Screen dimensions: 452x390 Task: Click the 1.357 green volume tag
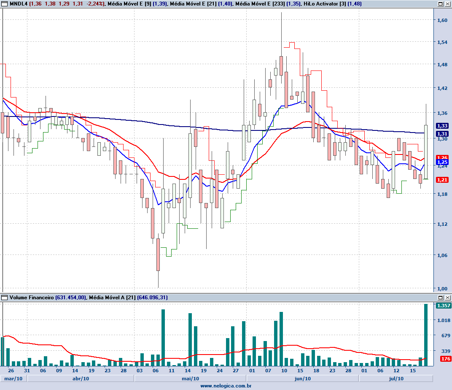[x=443, y=306]
